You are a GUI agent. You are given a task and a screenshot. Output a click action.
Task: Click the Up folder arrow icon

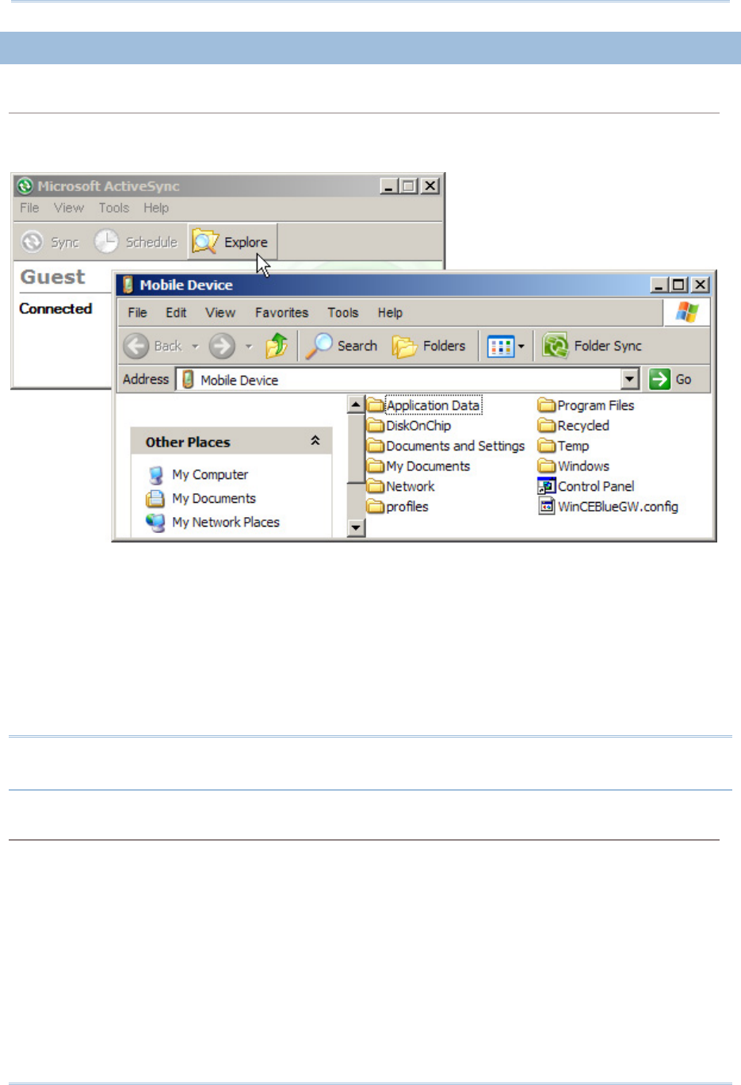[x=277, y=346]
